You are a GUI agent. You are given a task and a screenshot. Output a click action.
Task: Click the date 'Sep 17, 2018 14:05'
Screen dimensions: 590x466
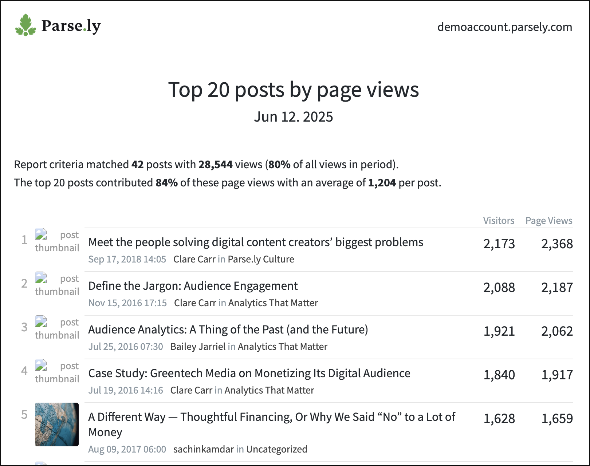pyautogui.click(x=127, y=259)
